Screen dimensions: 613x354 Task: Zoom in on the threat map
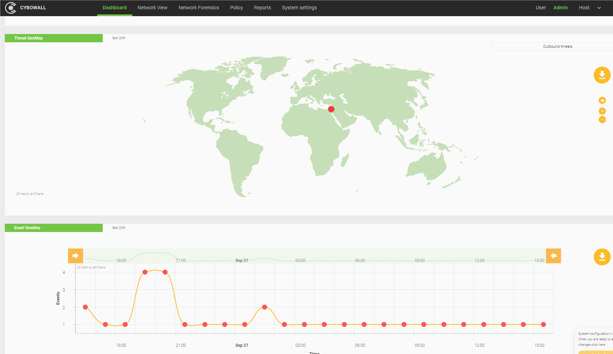point(602,111)
